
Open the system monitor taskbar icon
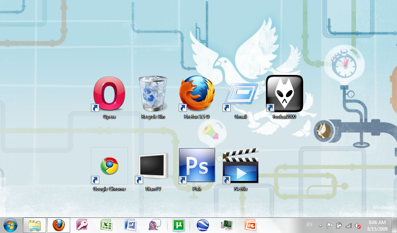tap(227, 225)
